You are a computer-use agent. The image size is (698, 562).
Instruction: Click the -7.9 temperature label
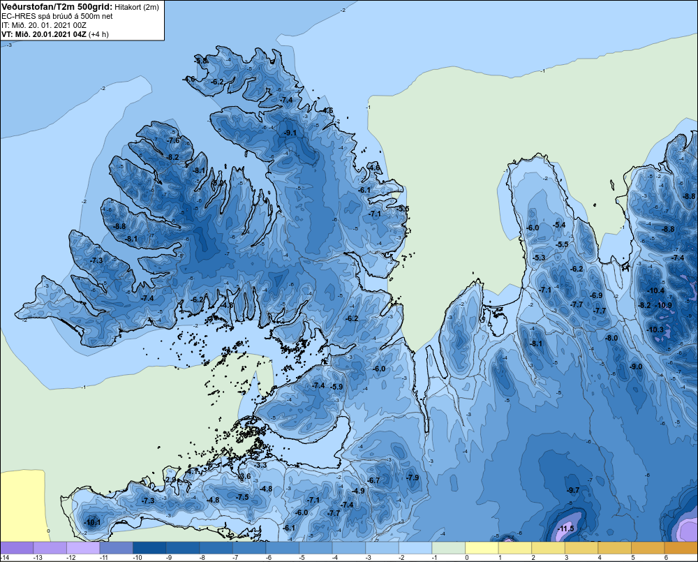coord(413,478)
